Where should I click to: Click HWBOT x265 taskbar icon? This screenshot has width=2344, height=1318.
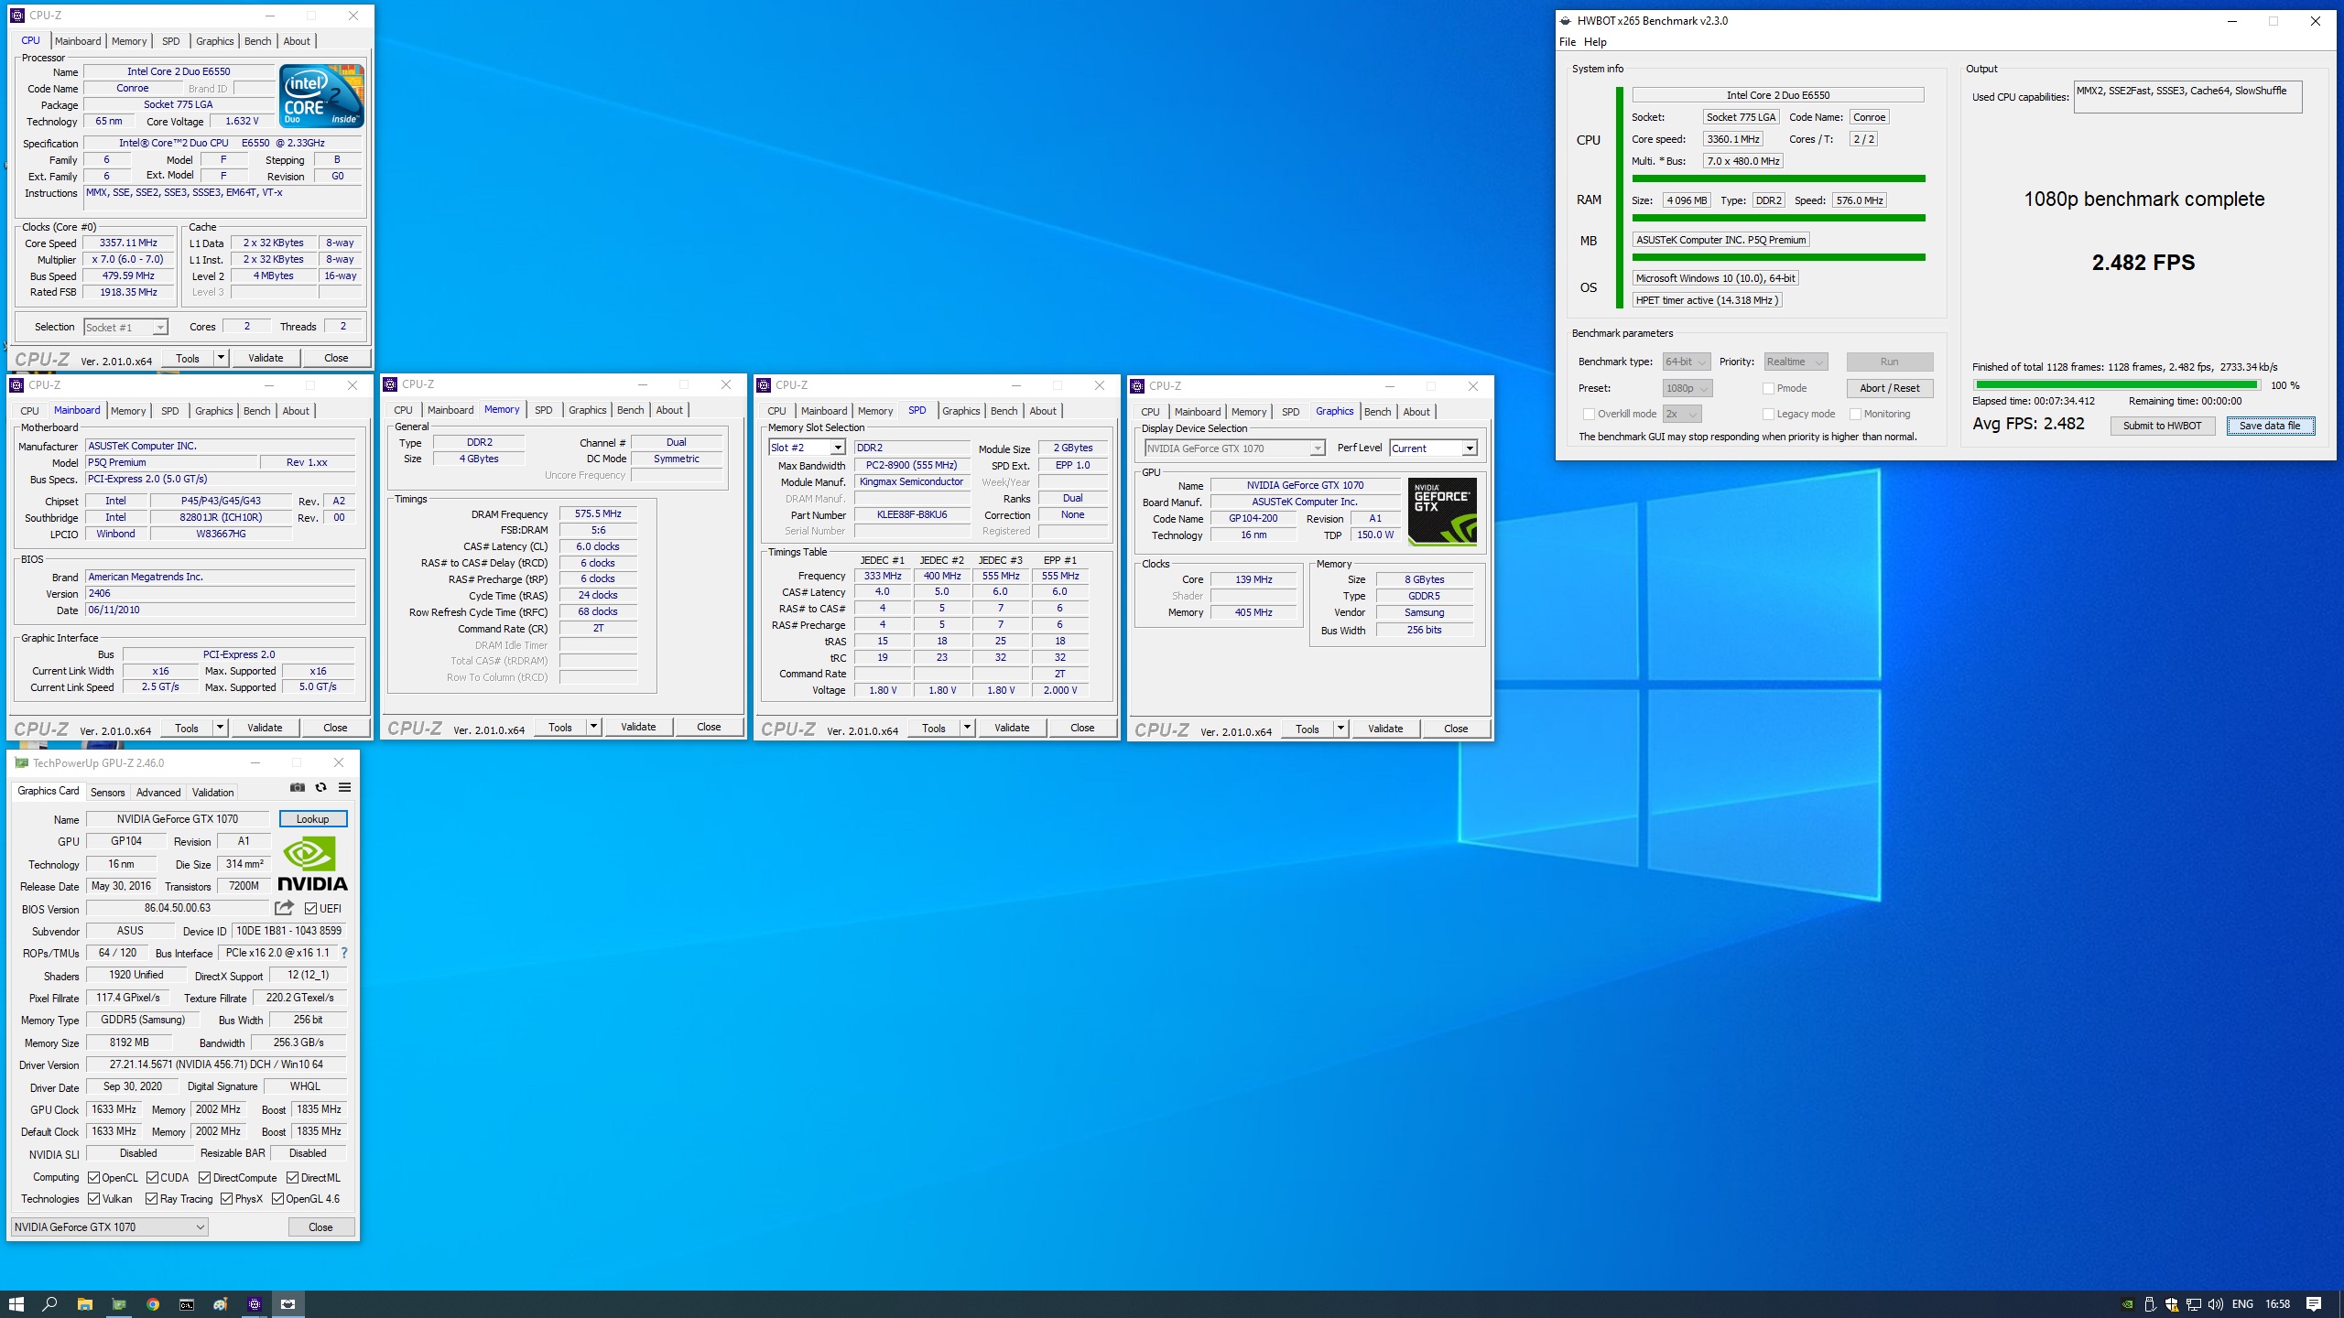coord(288,1304)
